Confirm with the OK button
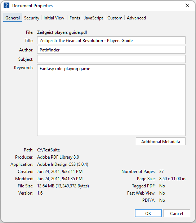Image resolution: width=196 pixels, height=223 pixels. click(x=148, y=213)
